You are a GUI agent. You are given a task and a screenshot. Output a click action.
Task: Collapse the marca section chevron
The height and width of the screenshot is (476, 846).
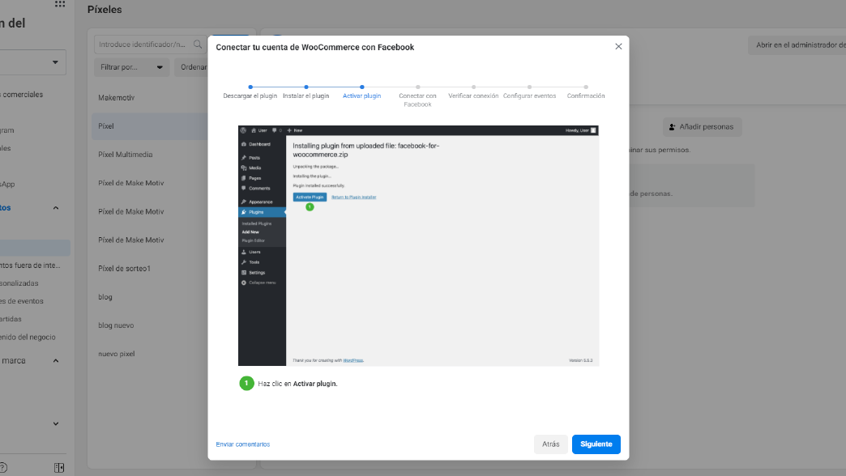point(56,361)
